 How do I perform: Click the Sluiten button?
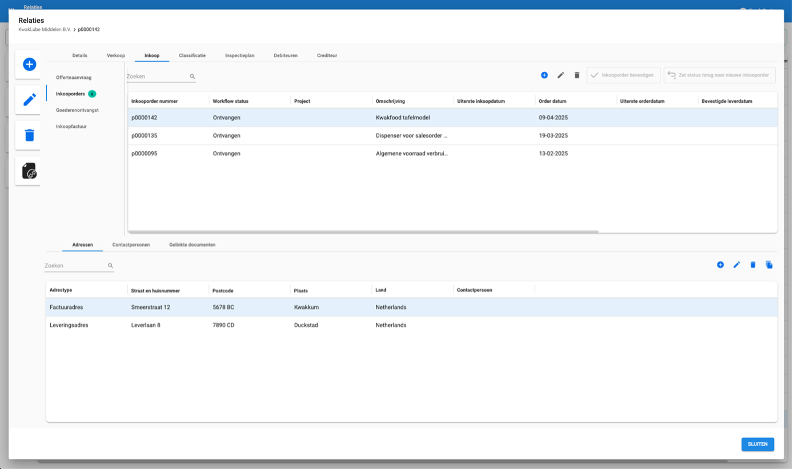pyautogui.click(x=757, y=444)
